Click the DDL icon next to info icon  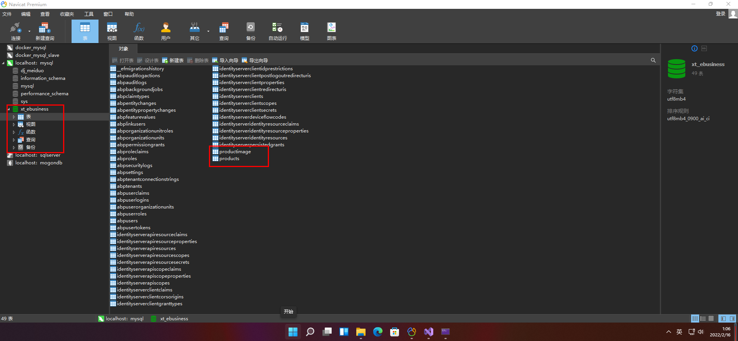point(704,48)
